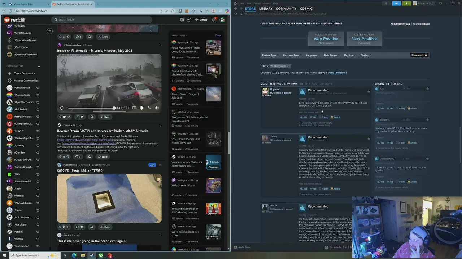
Task: Remove the Your Languages filter chip
Action: coord(288,66)
